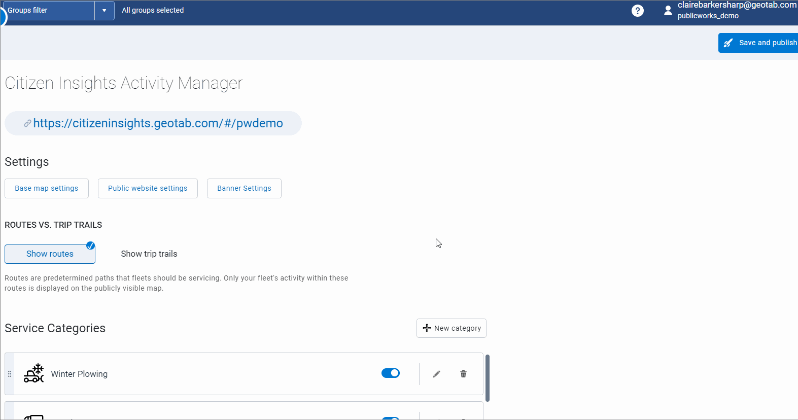Image resolution: width=798 pixels, height=420 pixels.
Task: Add a New category
Action: point(452,328)
